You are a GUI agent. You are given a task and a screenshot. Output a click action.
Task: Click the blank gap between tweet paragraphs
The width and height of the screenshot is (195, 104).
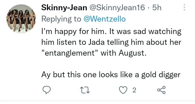pos(111,64)
